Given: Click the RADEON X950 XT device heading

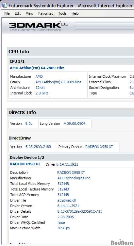Looking at the screenshot, I should (x=25, y=164).
